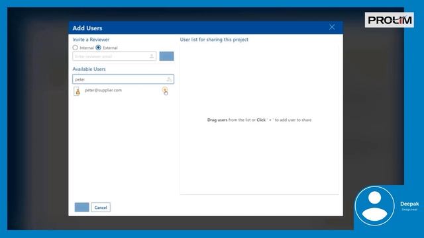This screenshot has height=238, width=424.
Task: Click the Deepak user avatar
Action: click(x=374, y=206)
